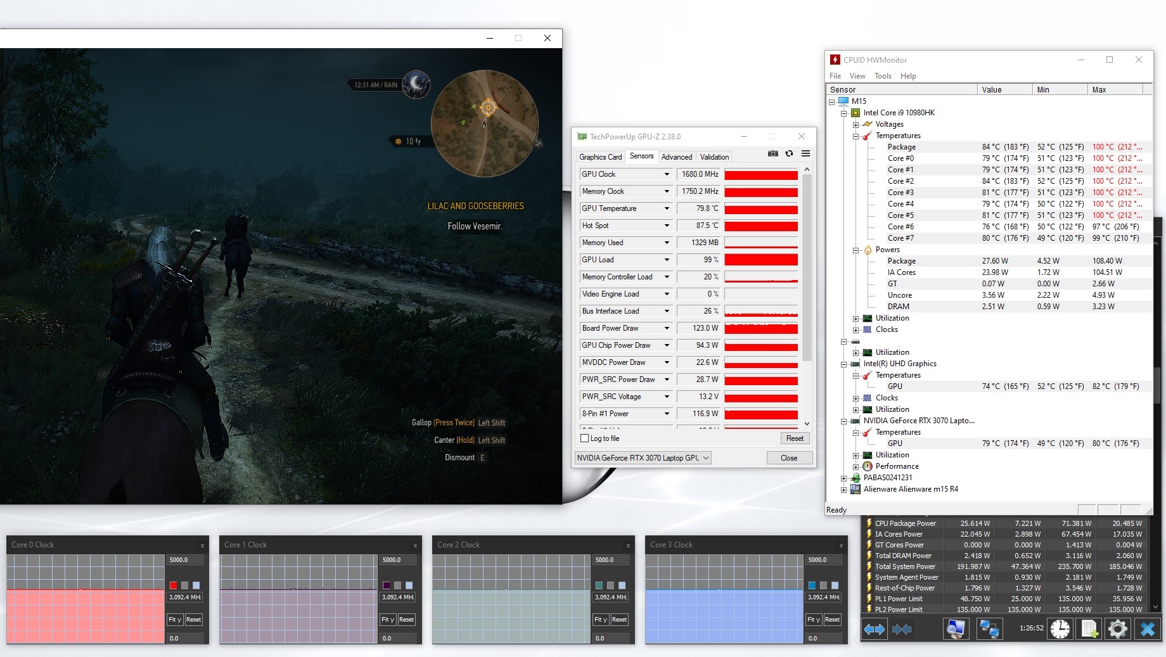This screenshot has width=1166, height=657.
Task: Expand PABAS0241231 battery node
Action: [844, 478]
